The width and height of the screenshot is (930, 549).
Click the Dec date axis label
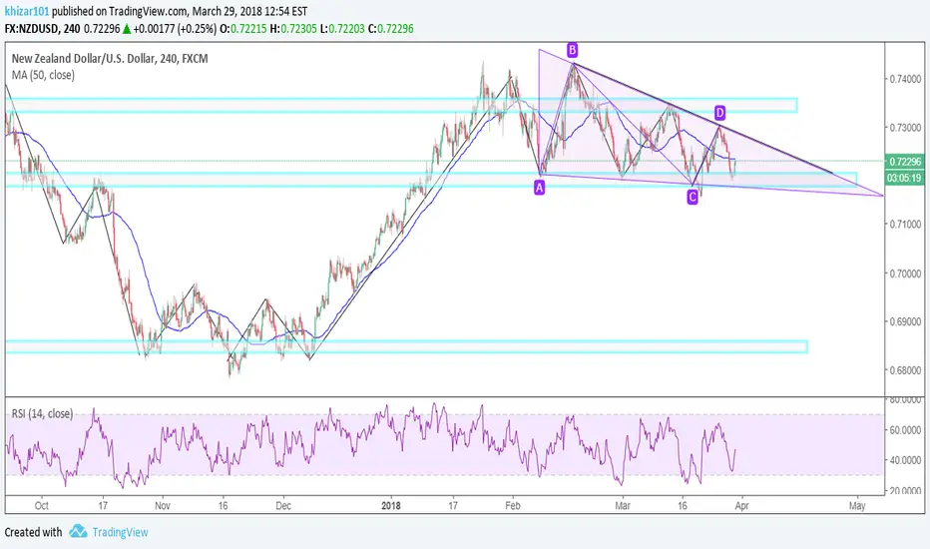(283, 506)
